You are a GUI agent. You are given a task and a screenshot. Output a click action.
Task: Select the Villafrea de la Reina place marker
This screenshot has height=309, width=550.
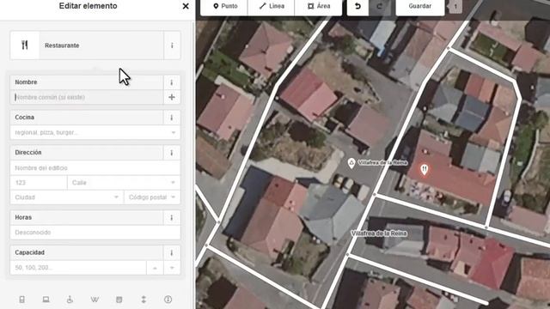coord(351,163)
